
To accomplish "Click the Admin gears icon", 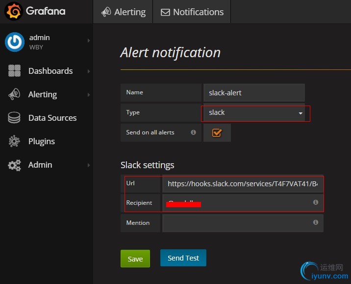I will click(x=14, y=165).
